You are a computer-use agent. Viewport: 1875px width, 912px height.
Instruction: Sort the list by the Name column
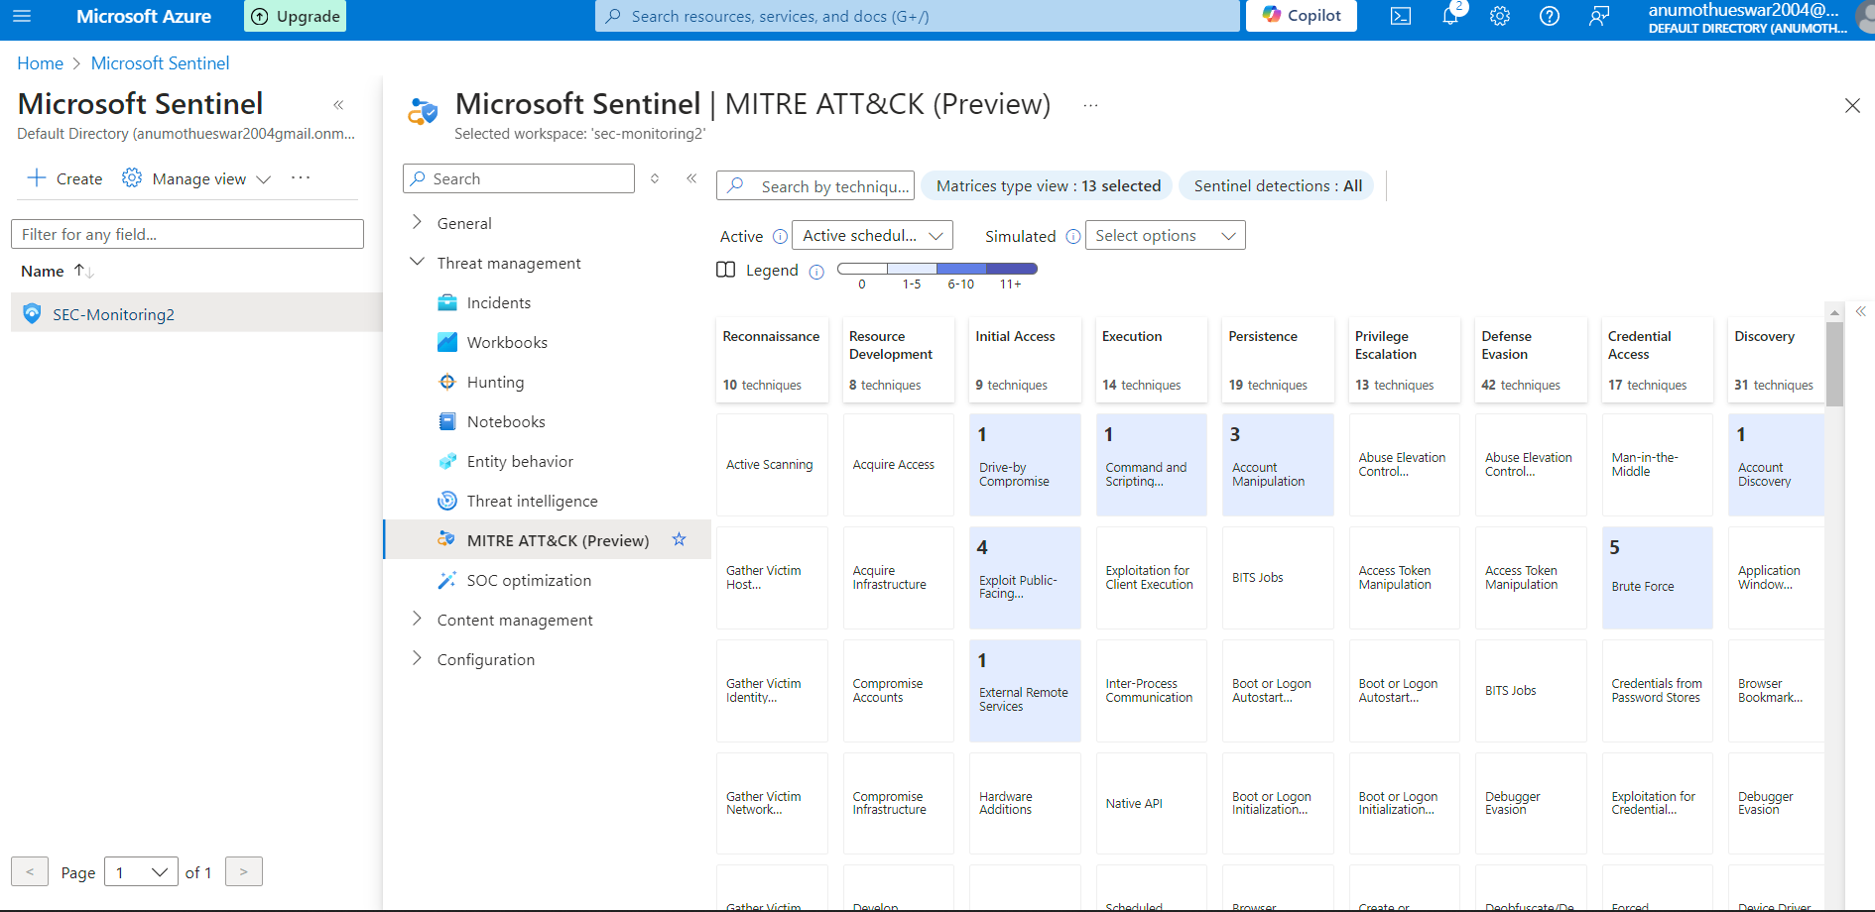coord(57,271)
